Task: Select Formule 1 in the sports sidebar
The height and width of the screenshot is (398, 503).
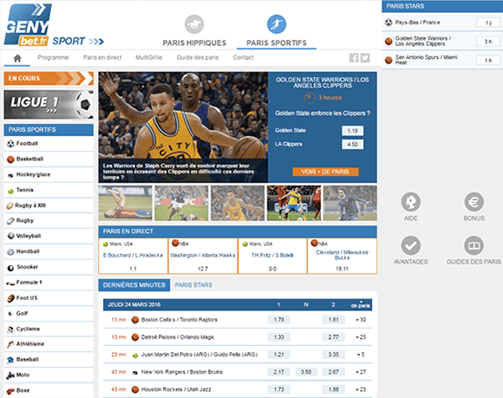Action: click(49, 283)
